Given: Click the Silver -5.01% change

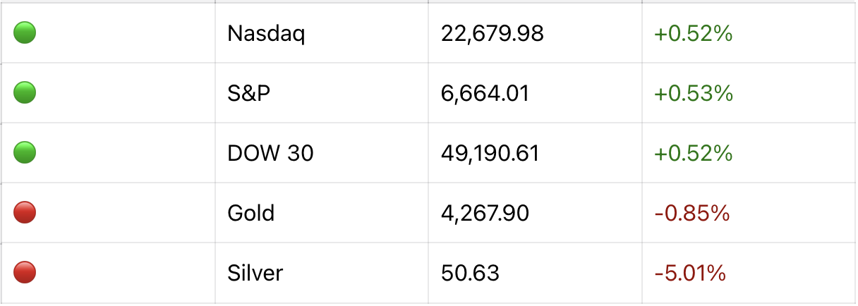Looking at the screenshot, I should click(690, 273).
